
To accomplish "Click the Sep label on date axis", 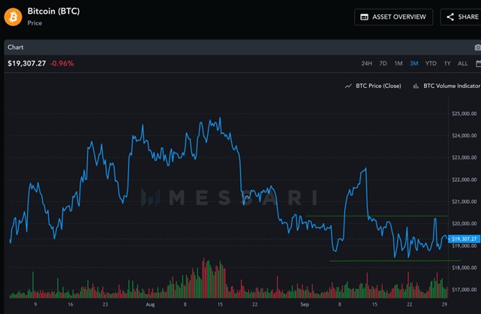I will click(x=305, y=304).
